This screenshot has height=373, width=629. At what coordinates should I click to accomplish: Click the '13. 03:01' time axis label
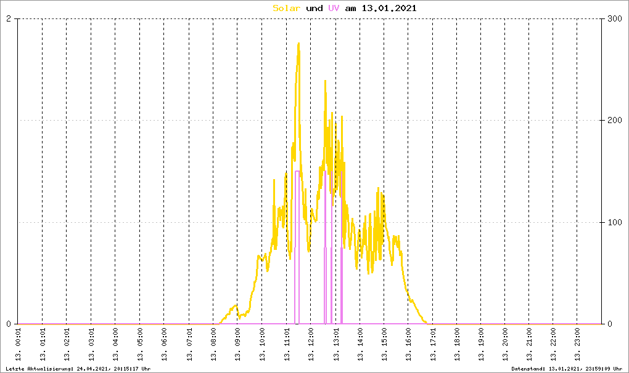[91, 345]
